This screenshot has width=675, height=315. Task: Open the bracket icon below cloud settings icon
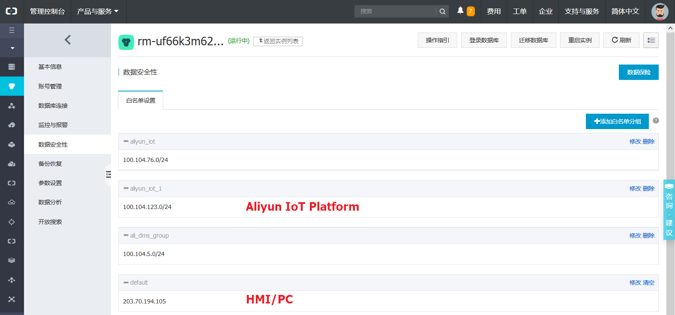pyautogui.click(x=12, y=183)
